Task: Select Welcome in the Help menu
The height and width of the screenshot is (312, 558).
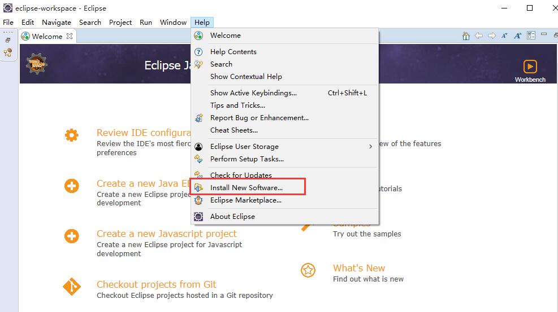Action: [285, 36]
